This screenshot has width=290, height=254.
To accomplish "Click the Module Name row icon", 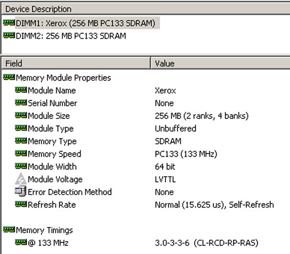I will click(21, 90).
